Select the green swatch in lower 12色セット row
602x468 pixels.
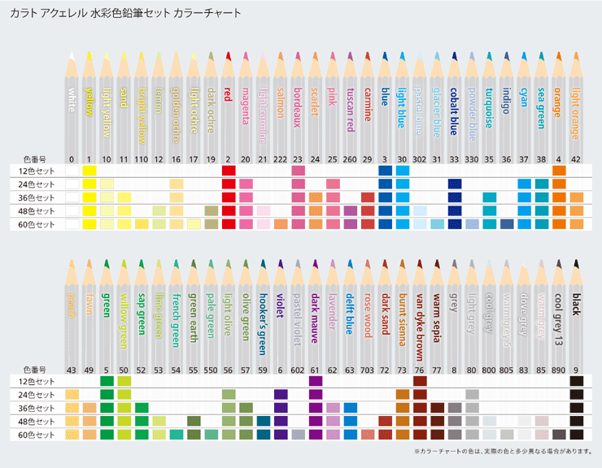point(107,381)
